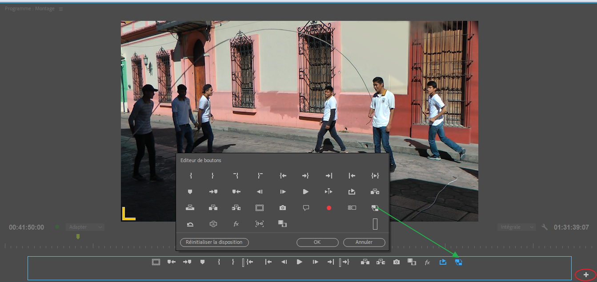Select the fx icon in the button editor
Image resolution: width=597 pixels, height=282 pixels.
236,224
